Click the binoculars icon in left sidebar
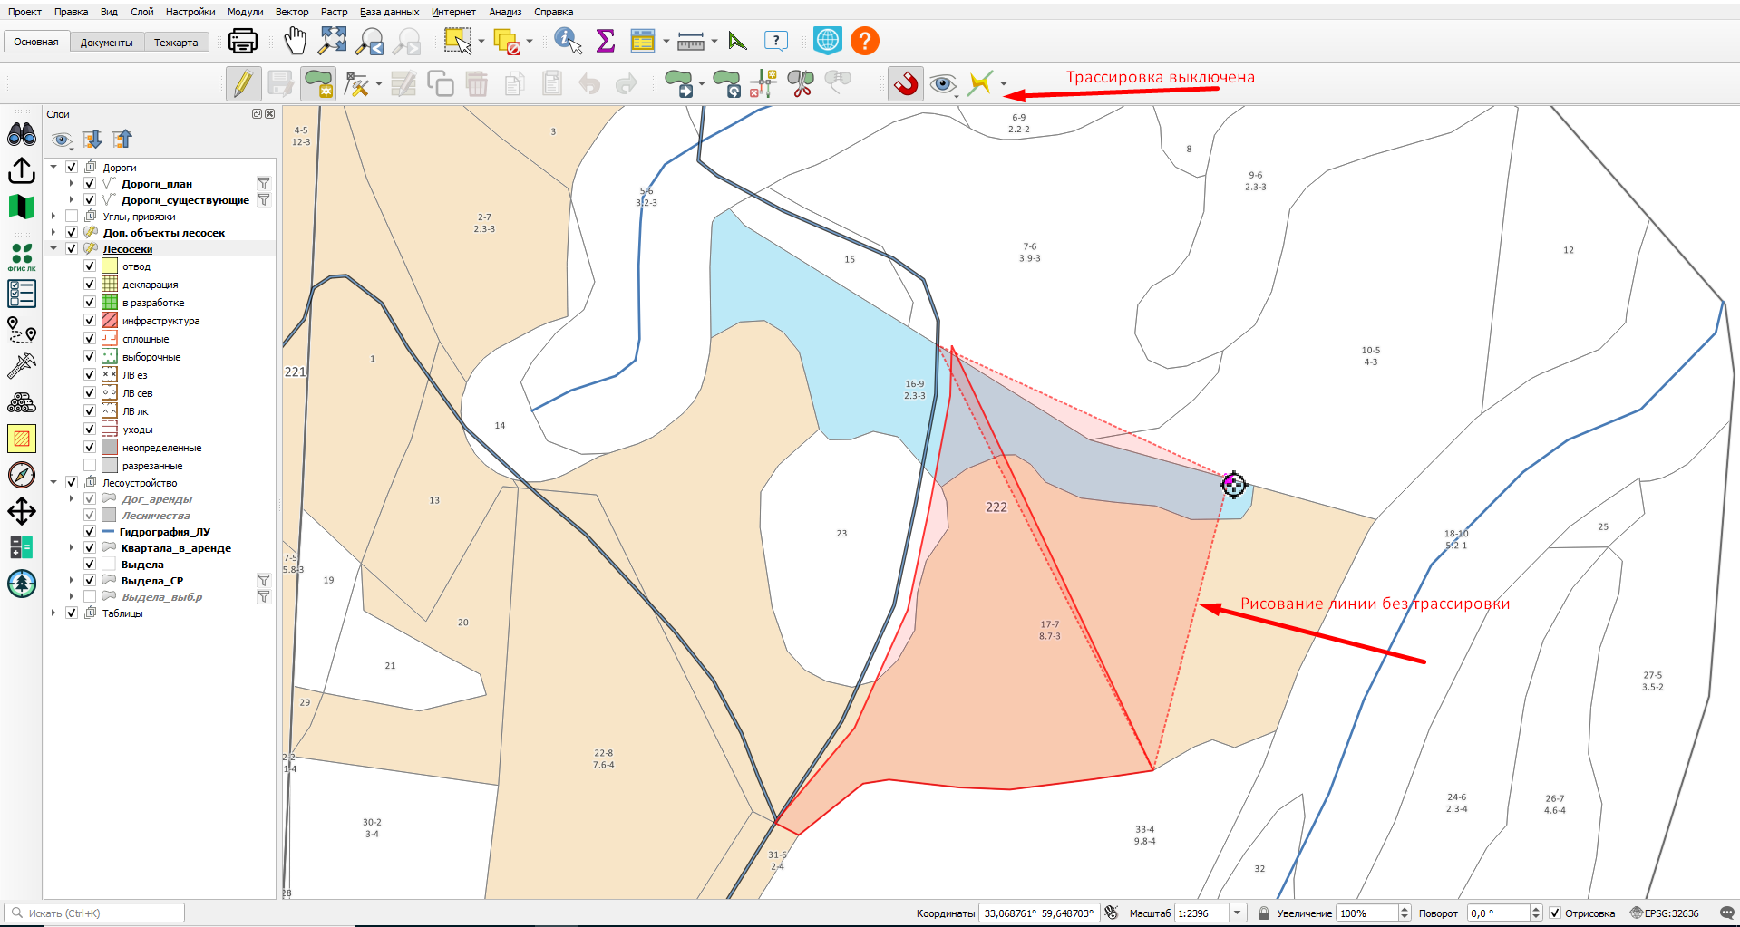The width and height of the screenshot is (1740, 927). (22, 135)
